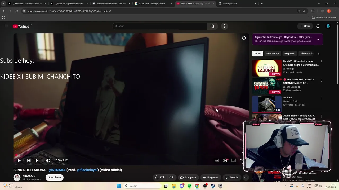Mute the video volume
This screenshot has width=339, height=190.
point(48,160)
